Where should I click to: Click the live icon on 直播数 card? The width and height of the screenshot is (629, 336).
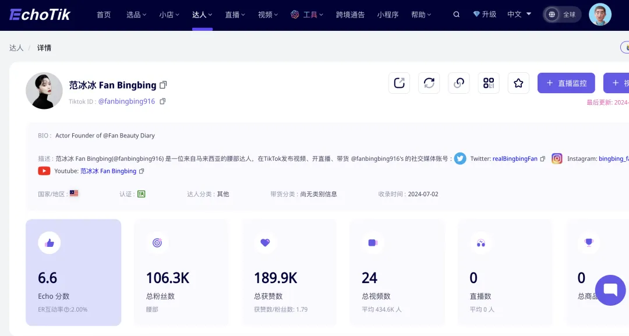[x=481, y=243]
